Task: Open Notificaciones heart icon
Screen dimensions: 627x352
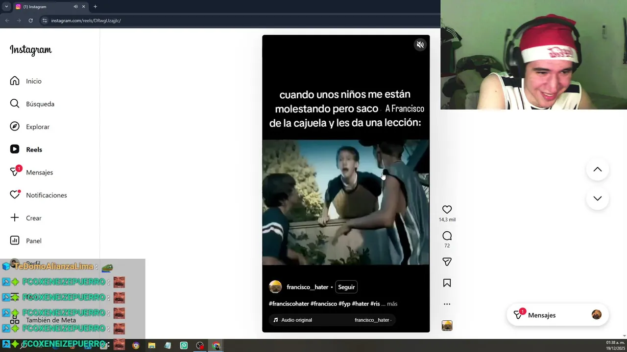Action: pyautogui.click(x=15, y=195)
